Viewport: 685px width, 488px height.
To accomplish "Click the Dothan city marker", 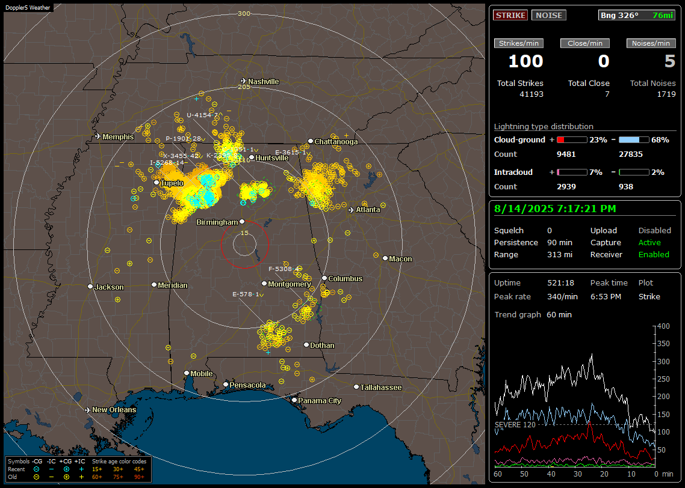I will pyautogui.click(x=306, y=344).
